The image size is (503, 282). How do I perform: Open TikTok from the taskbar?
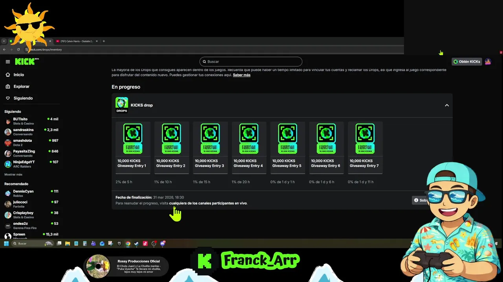pos(145,244)
